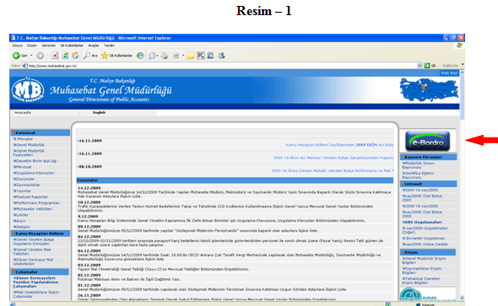498x306 pixels.
Task: Click the 14.12.2009 announcement date
Action: pyautogui.click(x=89, y=188)
